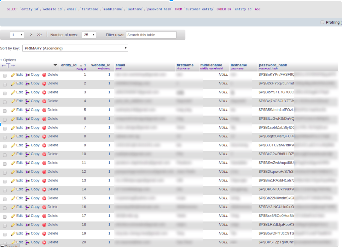Sort by entity_id column header
342x247 pixels.
pos(69,65)
